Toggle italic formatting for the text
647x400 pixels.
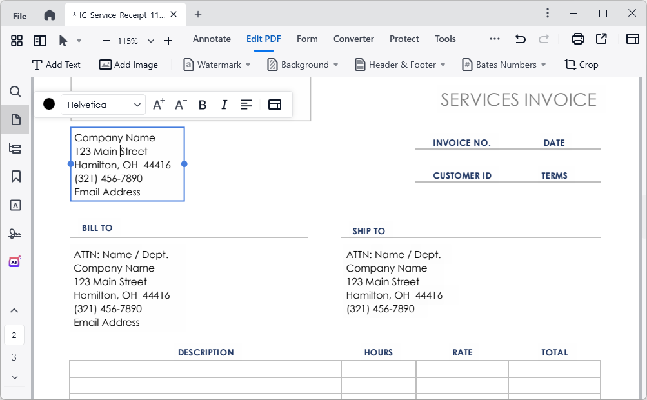(223, 104)
